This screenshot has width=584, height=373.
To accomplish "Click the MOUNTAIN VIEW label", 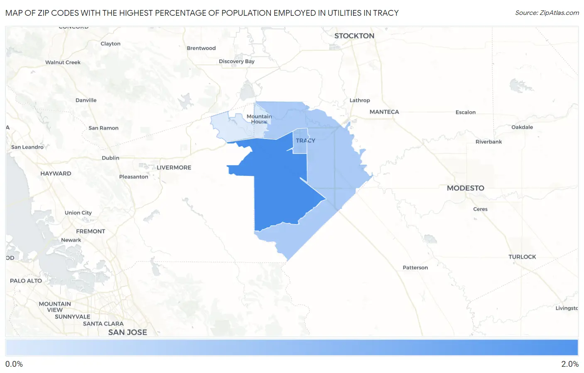I will coord(55,307).
